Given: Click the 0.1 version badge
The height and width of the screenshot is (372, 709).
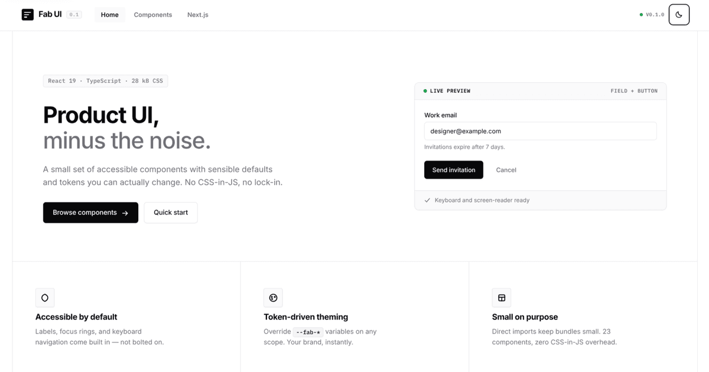Looking at the screenshot, I should 74,15.
